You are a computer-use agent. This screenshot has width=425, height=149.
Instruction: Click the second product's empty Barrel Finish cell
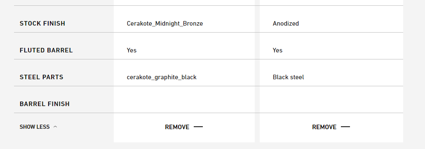tap(331, 99)
